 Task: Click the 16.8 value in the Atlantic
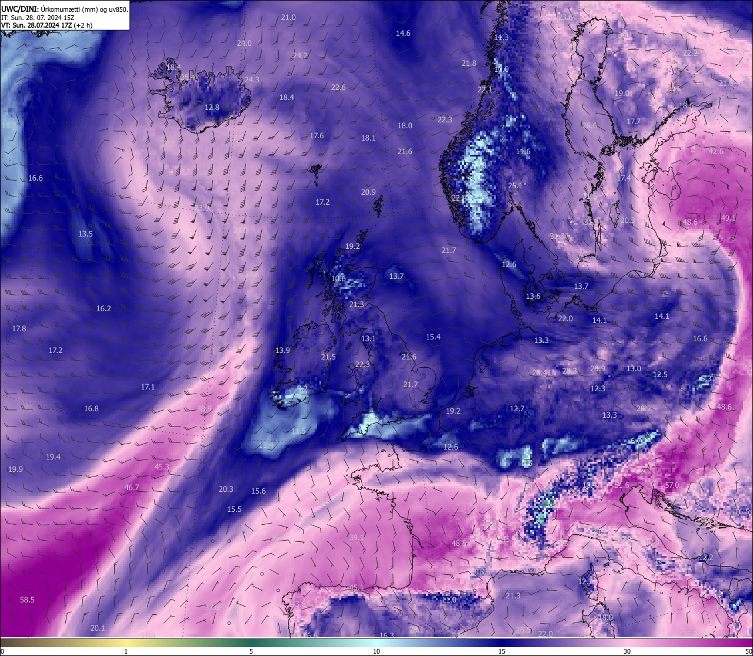pyautogui.click(x=91, y=408)
